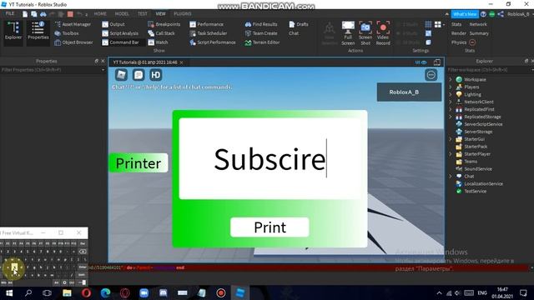Expand the StarterPlayer node
This screenshot has height=300, width=534.
[x=451, y=154]
